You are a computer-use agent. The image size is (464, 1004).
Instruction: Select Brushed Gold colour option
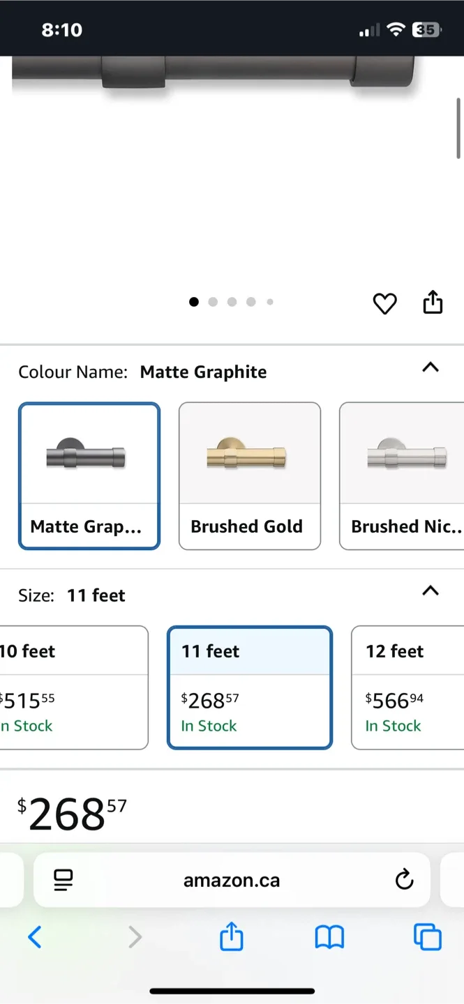250,476
